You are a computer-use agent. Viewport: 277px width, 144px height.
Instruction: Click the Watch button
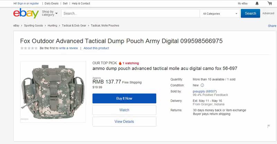124,110
